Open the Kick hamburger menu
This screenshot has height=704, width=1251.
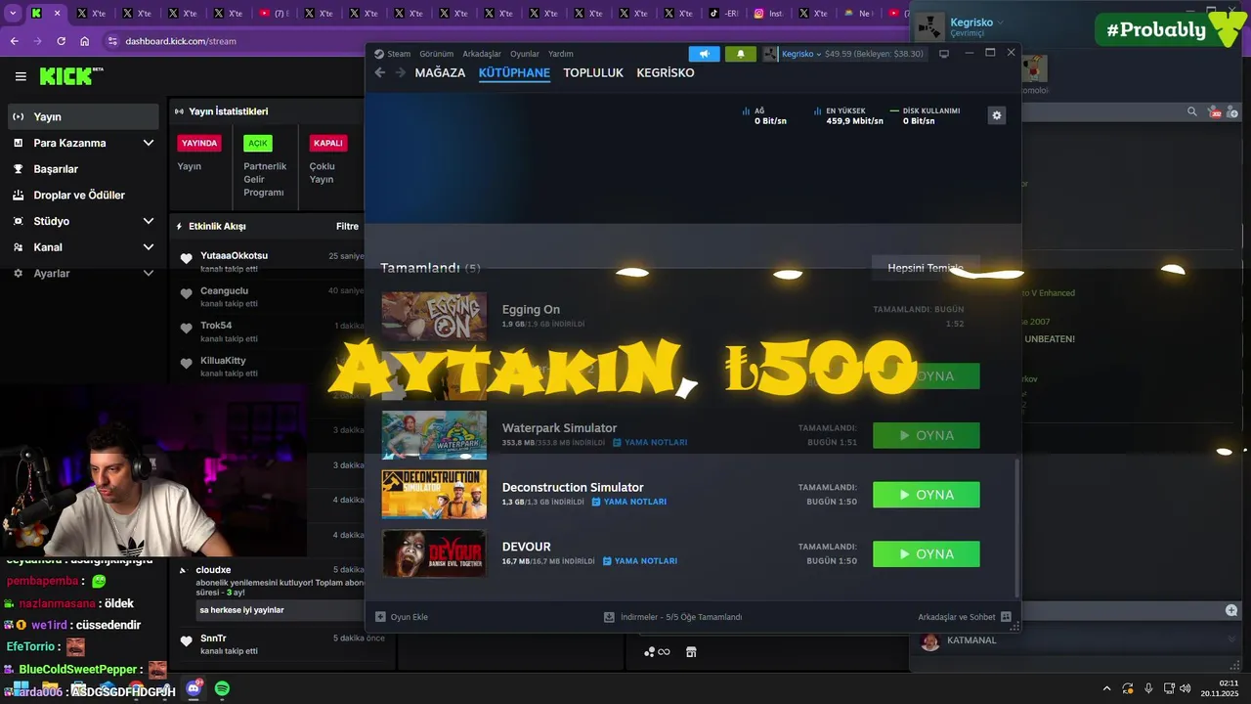click(21, 76)
